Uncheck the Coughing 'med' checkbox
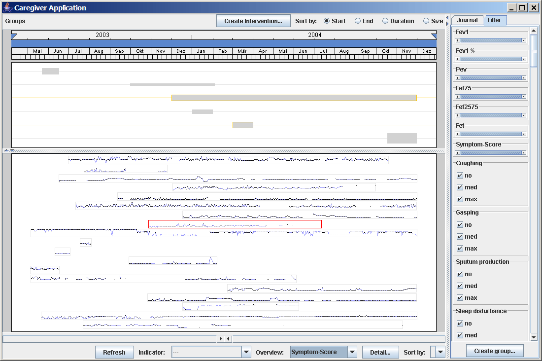The width and height of the screenshot is (542, 361). point(460,187)
